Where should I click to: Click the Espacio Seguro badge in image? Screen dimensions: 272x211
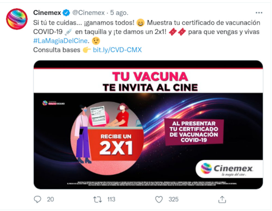pyautogui.click(x=53, y=103)
